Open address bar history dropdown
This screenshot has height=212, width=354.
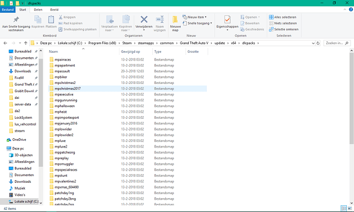pyautogui.click(x=313, y=43)
